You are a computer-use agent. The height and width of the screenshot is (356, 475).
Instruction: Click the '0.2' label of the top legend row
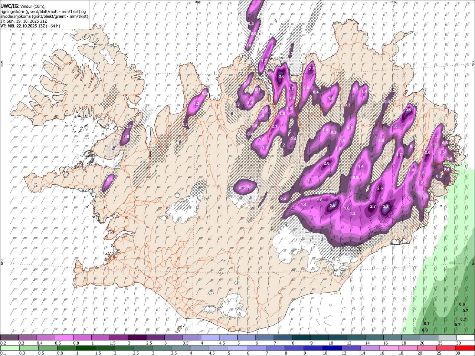coord(3,343)
